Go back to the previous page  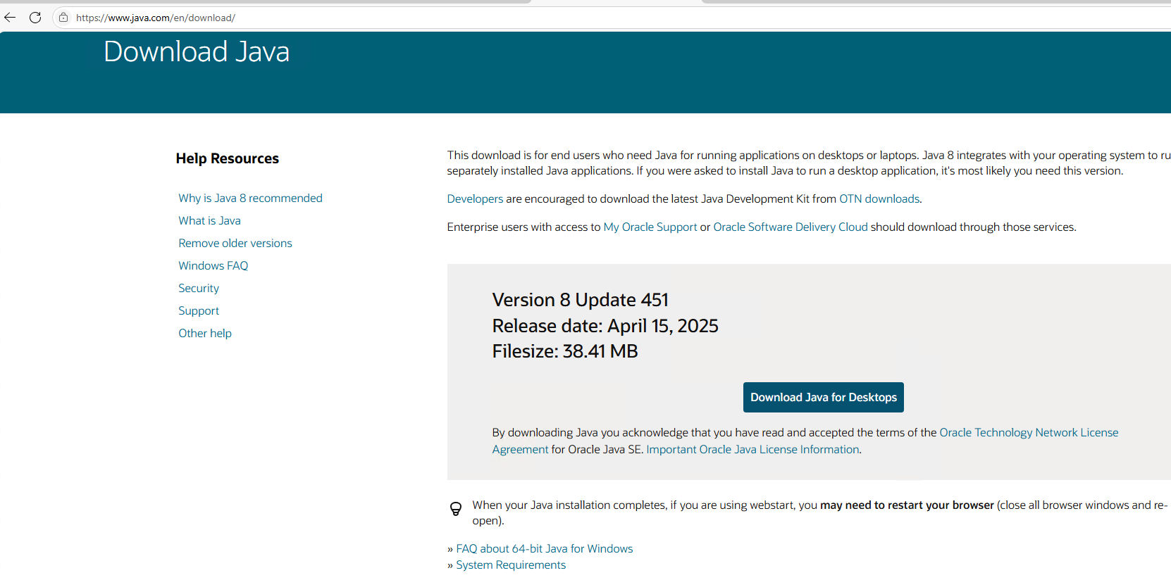(x=10, y=18)
